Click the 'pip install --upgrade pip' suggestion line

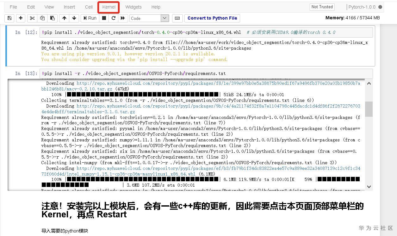pyautogui.click(x=134, y=59)
